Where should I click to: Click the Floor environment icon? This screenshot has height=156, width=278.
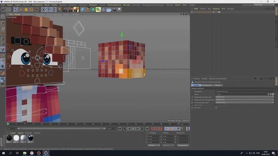(109, 10)
